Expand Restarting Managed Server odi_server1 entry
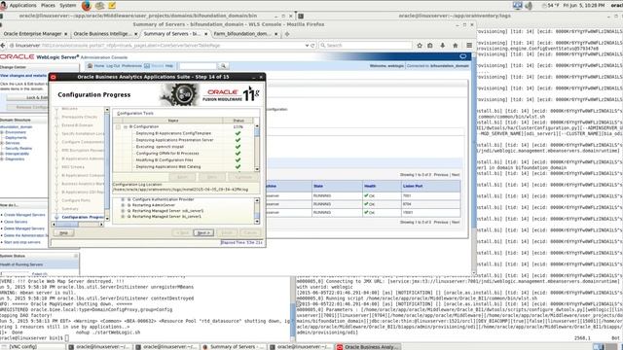 [x=123, y=211]
